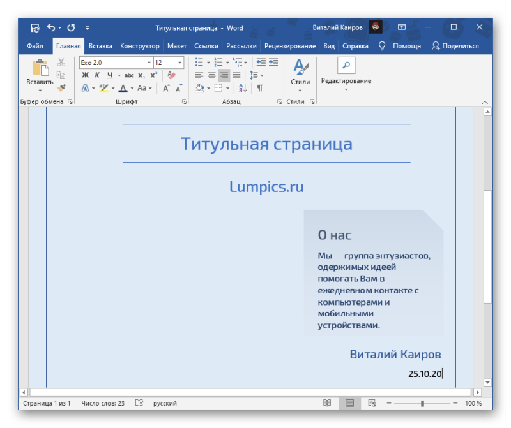Click the vertical scrollbar thumb
Viewport: 511px width, 428px height.
coord(487,246)
